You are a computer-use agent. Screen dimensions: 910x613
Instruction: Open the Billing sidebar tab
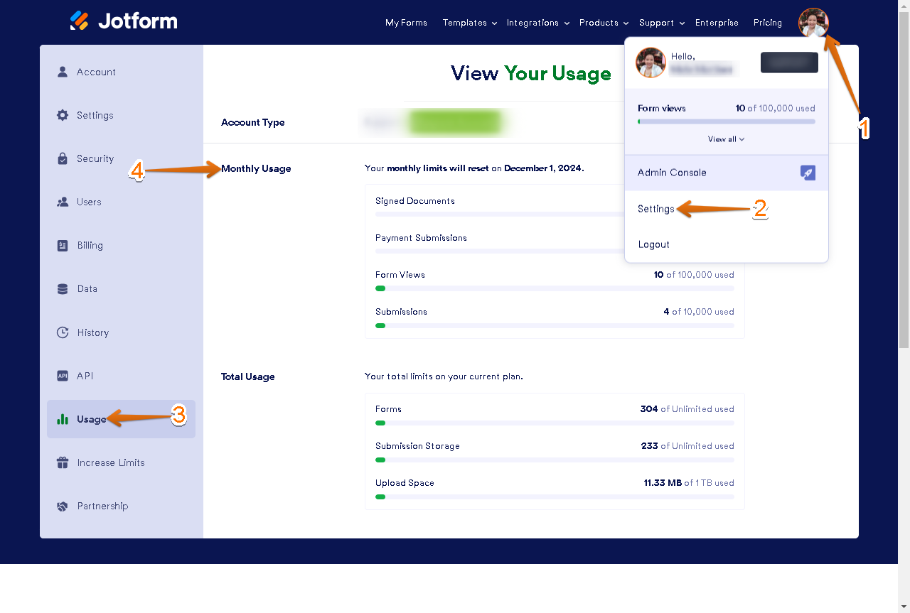pyautogui.click(x=121, y=245)
